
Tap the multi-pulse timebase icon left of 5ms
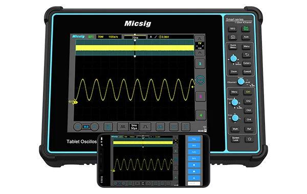(x=123, y=127)
